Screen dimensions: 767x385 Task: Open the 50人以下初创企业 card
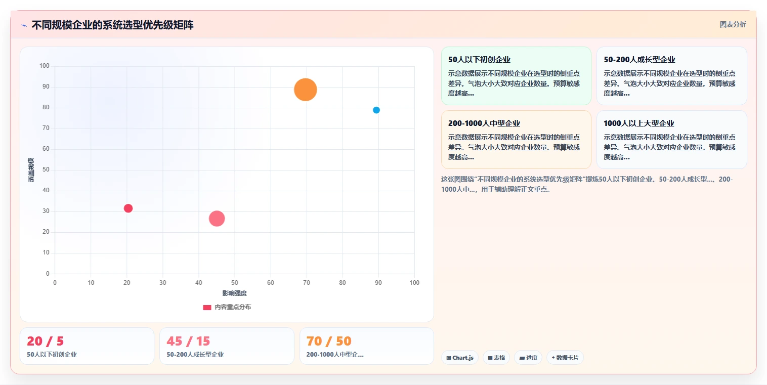(516, 76)
